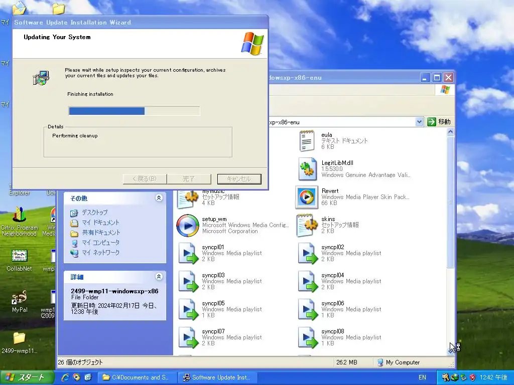Click the 26.2 MB status bar entry

click(346, 362)
